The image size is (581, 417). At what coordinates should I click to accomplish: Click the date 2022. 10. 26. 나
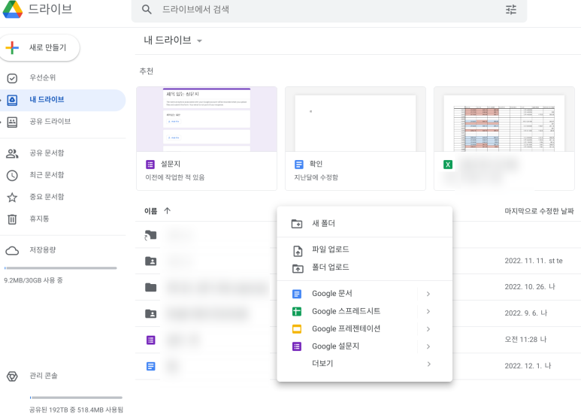pos(530,287)
